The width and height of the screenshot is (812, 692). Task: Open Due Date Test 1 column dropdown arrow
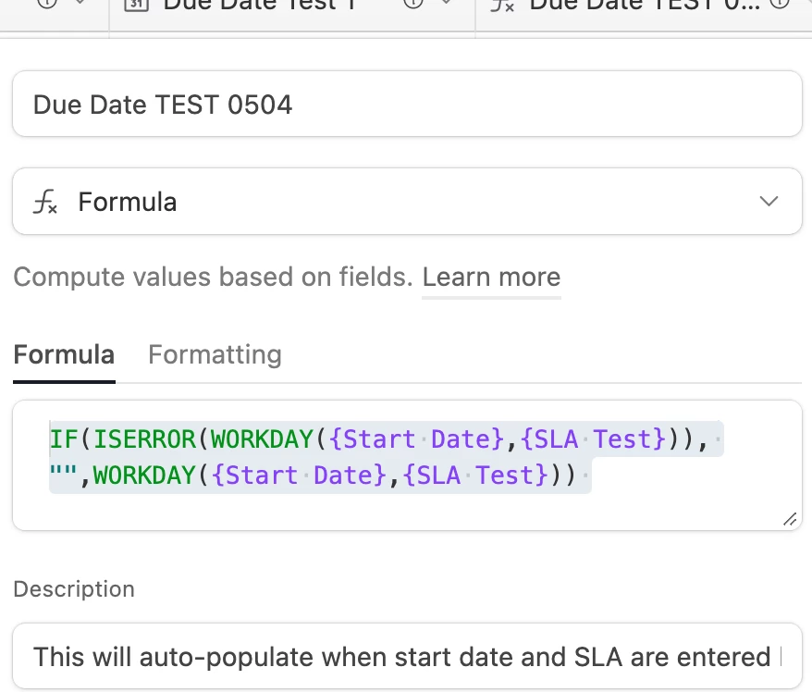(x=447, y=4)
